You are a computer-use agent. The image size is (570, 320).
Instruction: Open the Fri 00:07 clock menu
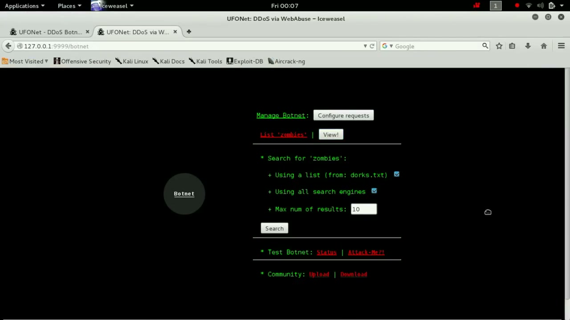[285, 6]
